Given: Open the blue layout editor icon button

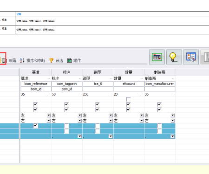Looking at the screenshot, I should (191, 57).
